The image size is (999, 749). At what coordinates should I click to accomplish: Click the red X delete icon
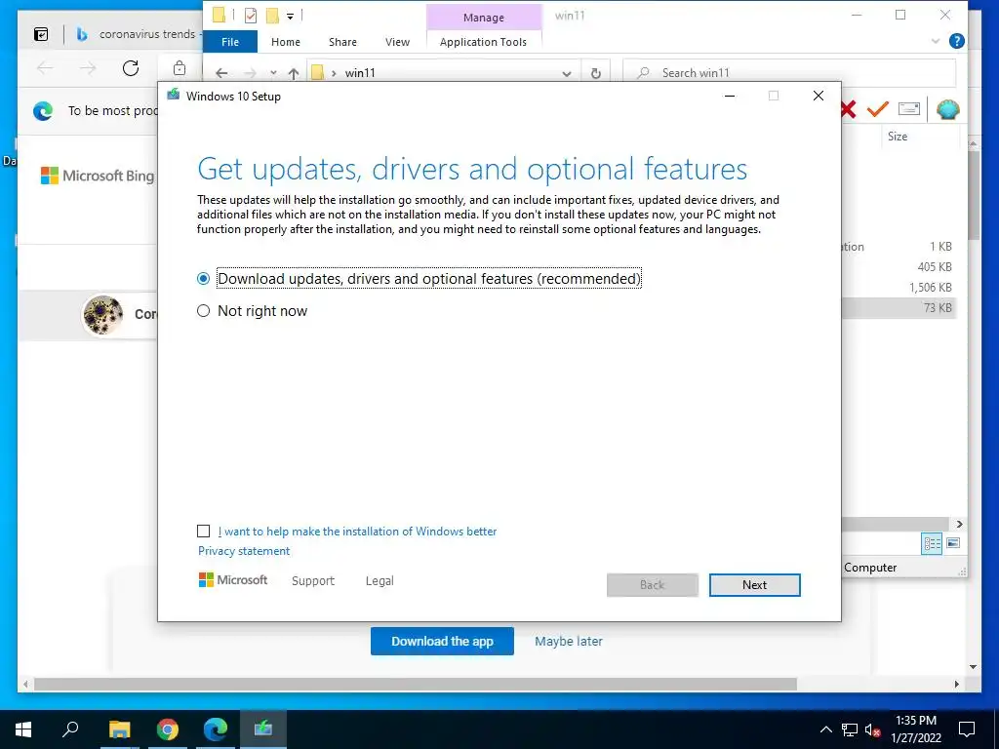click(x=848, y=109)
